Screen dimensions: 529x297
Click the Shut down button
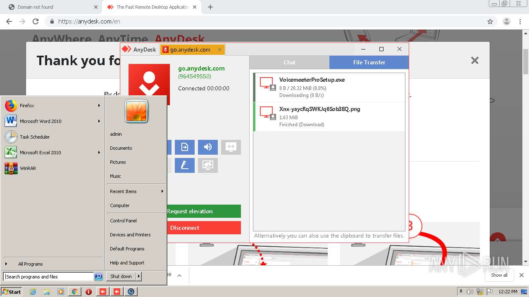(121, 276)
